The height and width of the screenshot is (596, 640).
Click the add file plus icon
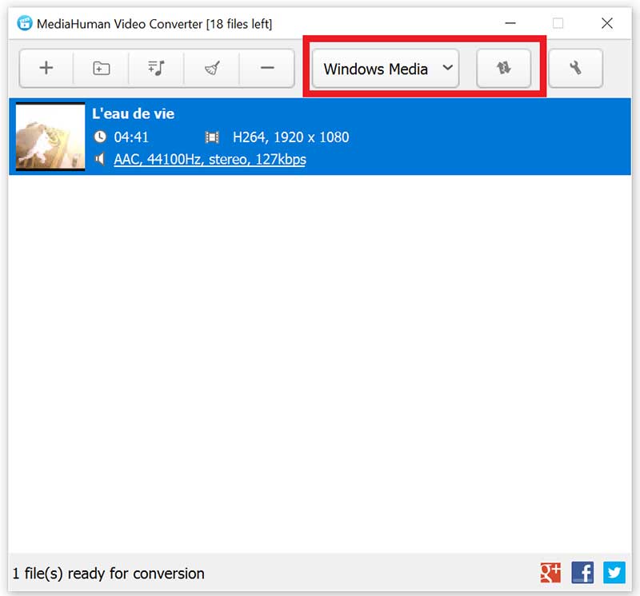point(46,69)
